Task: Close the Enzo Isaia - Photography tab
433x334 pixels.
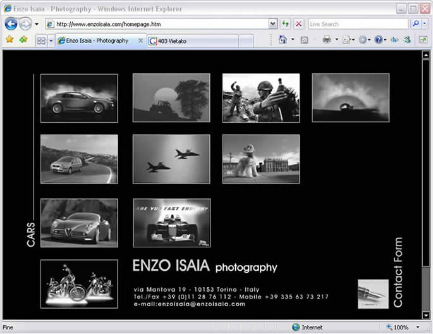Action: click(140, 40)
